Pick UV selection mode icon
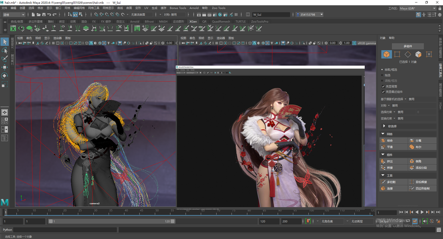 [x=429, y=54]
